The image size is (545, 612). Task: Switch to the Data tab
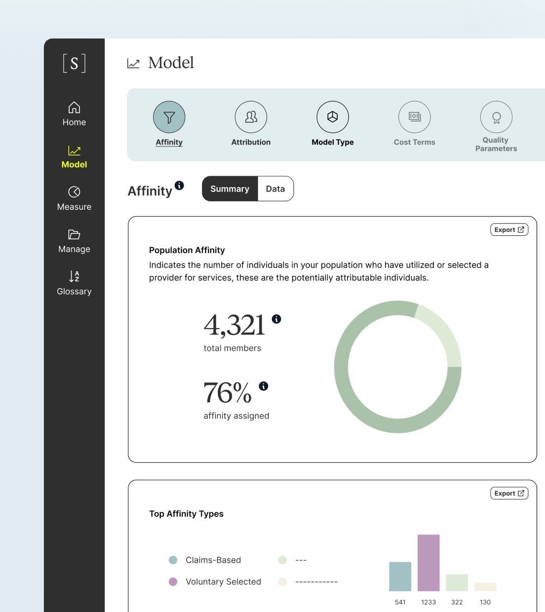click(x=275, y=189)
